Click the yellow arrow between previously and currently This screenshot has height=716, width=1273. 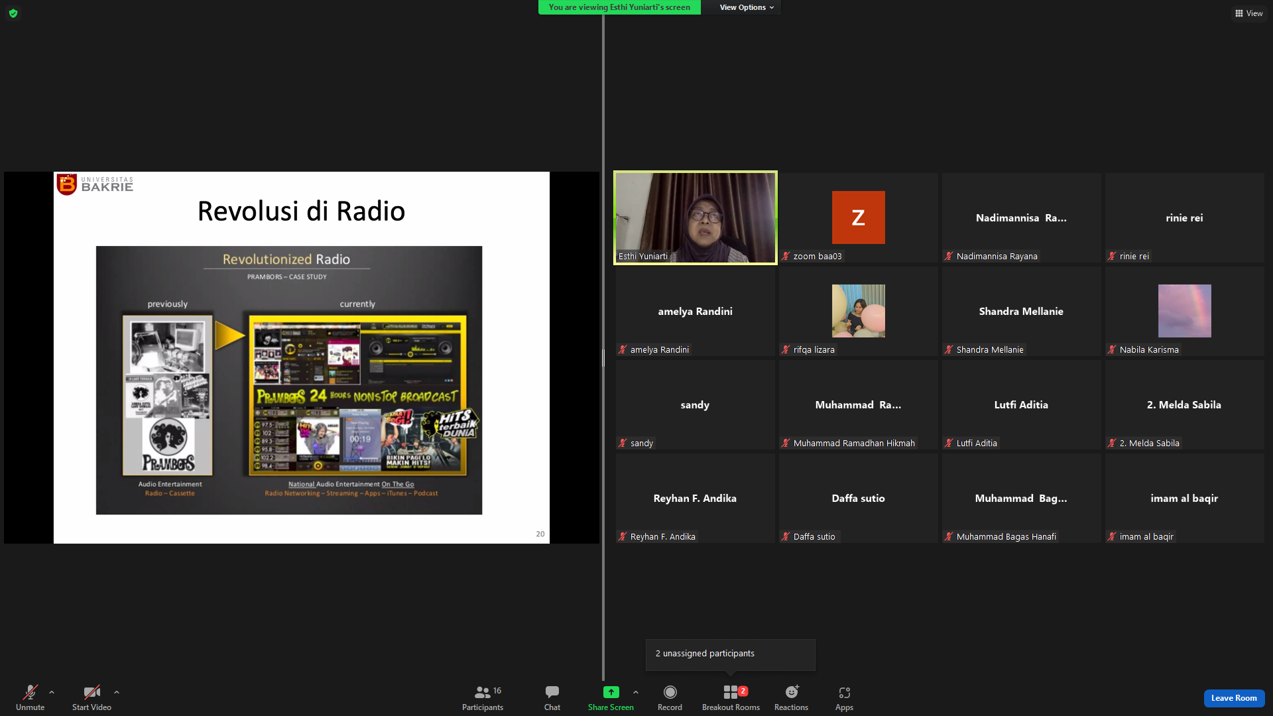(x=230, y=335)
